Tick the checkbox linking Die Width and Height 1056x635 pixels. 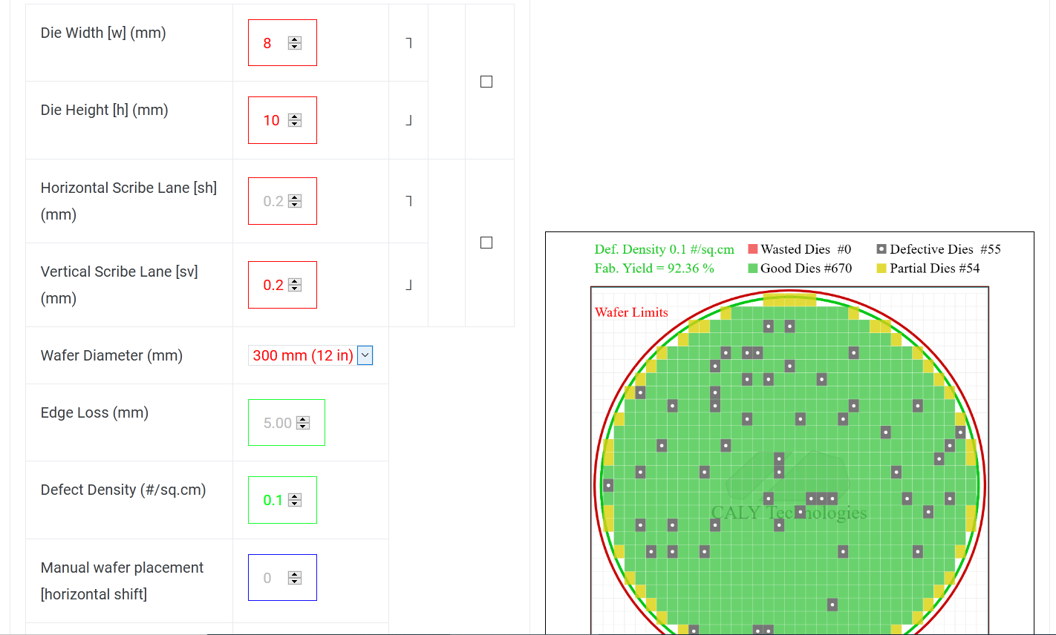[486, 82]
